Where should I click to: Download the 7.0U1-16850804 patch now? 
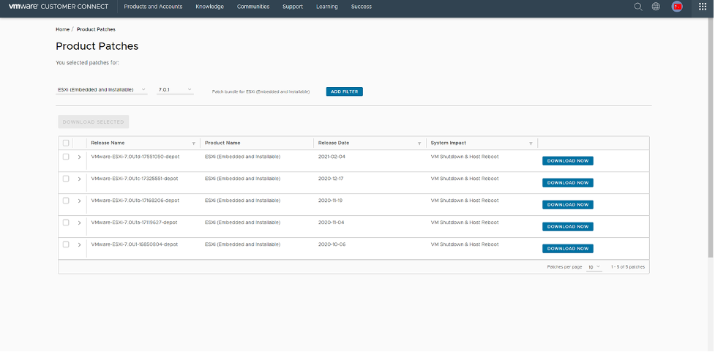pos(568,249)
